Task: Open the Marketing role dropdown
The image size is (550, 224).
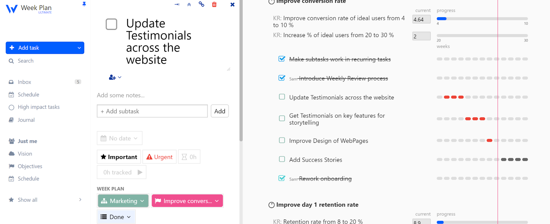Action: click(x=123, y=201)
